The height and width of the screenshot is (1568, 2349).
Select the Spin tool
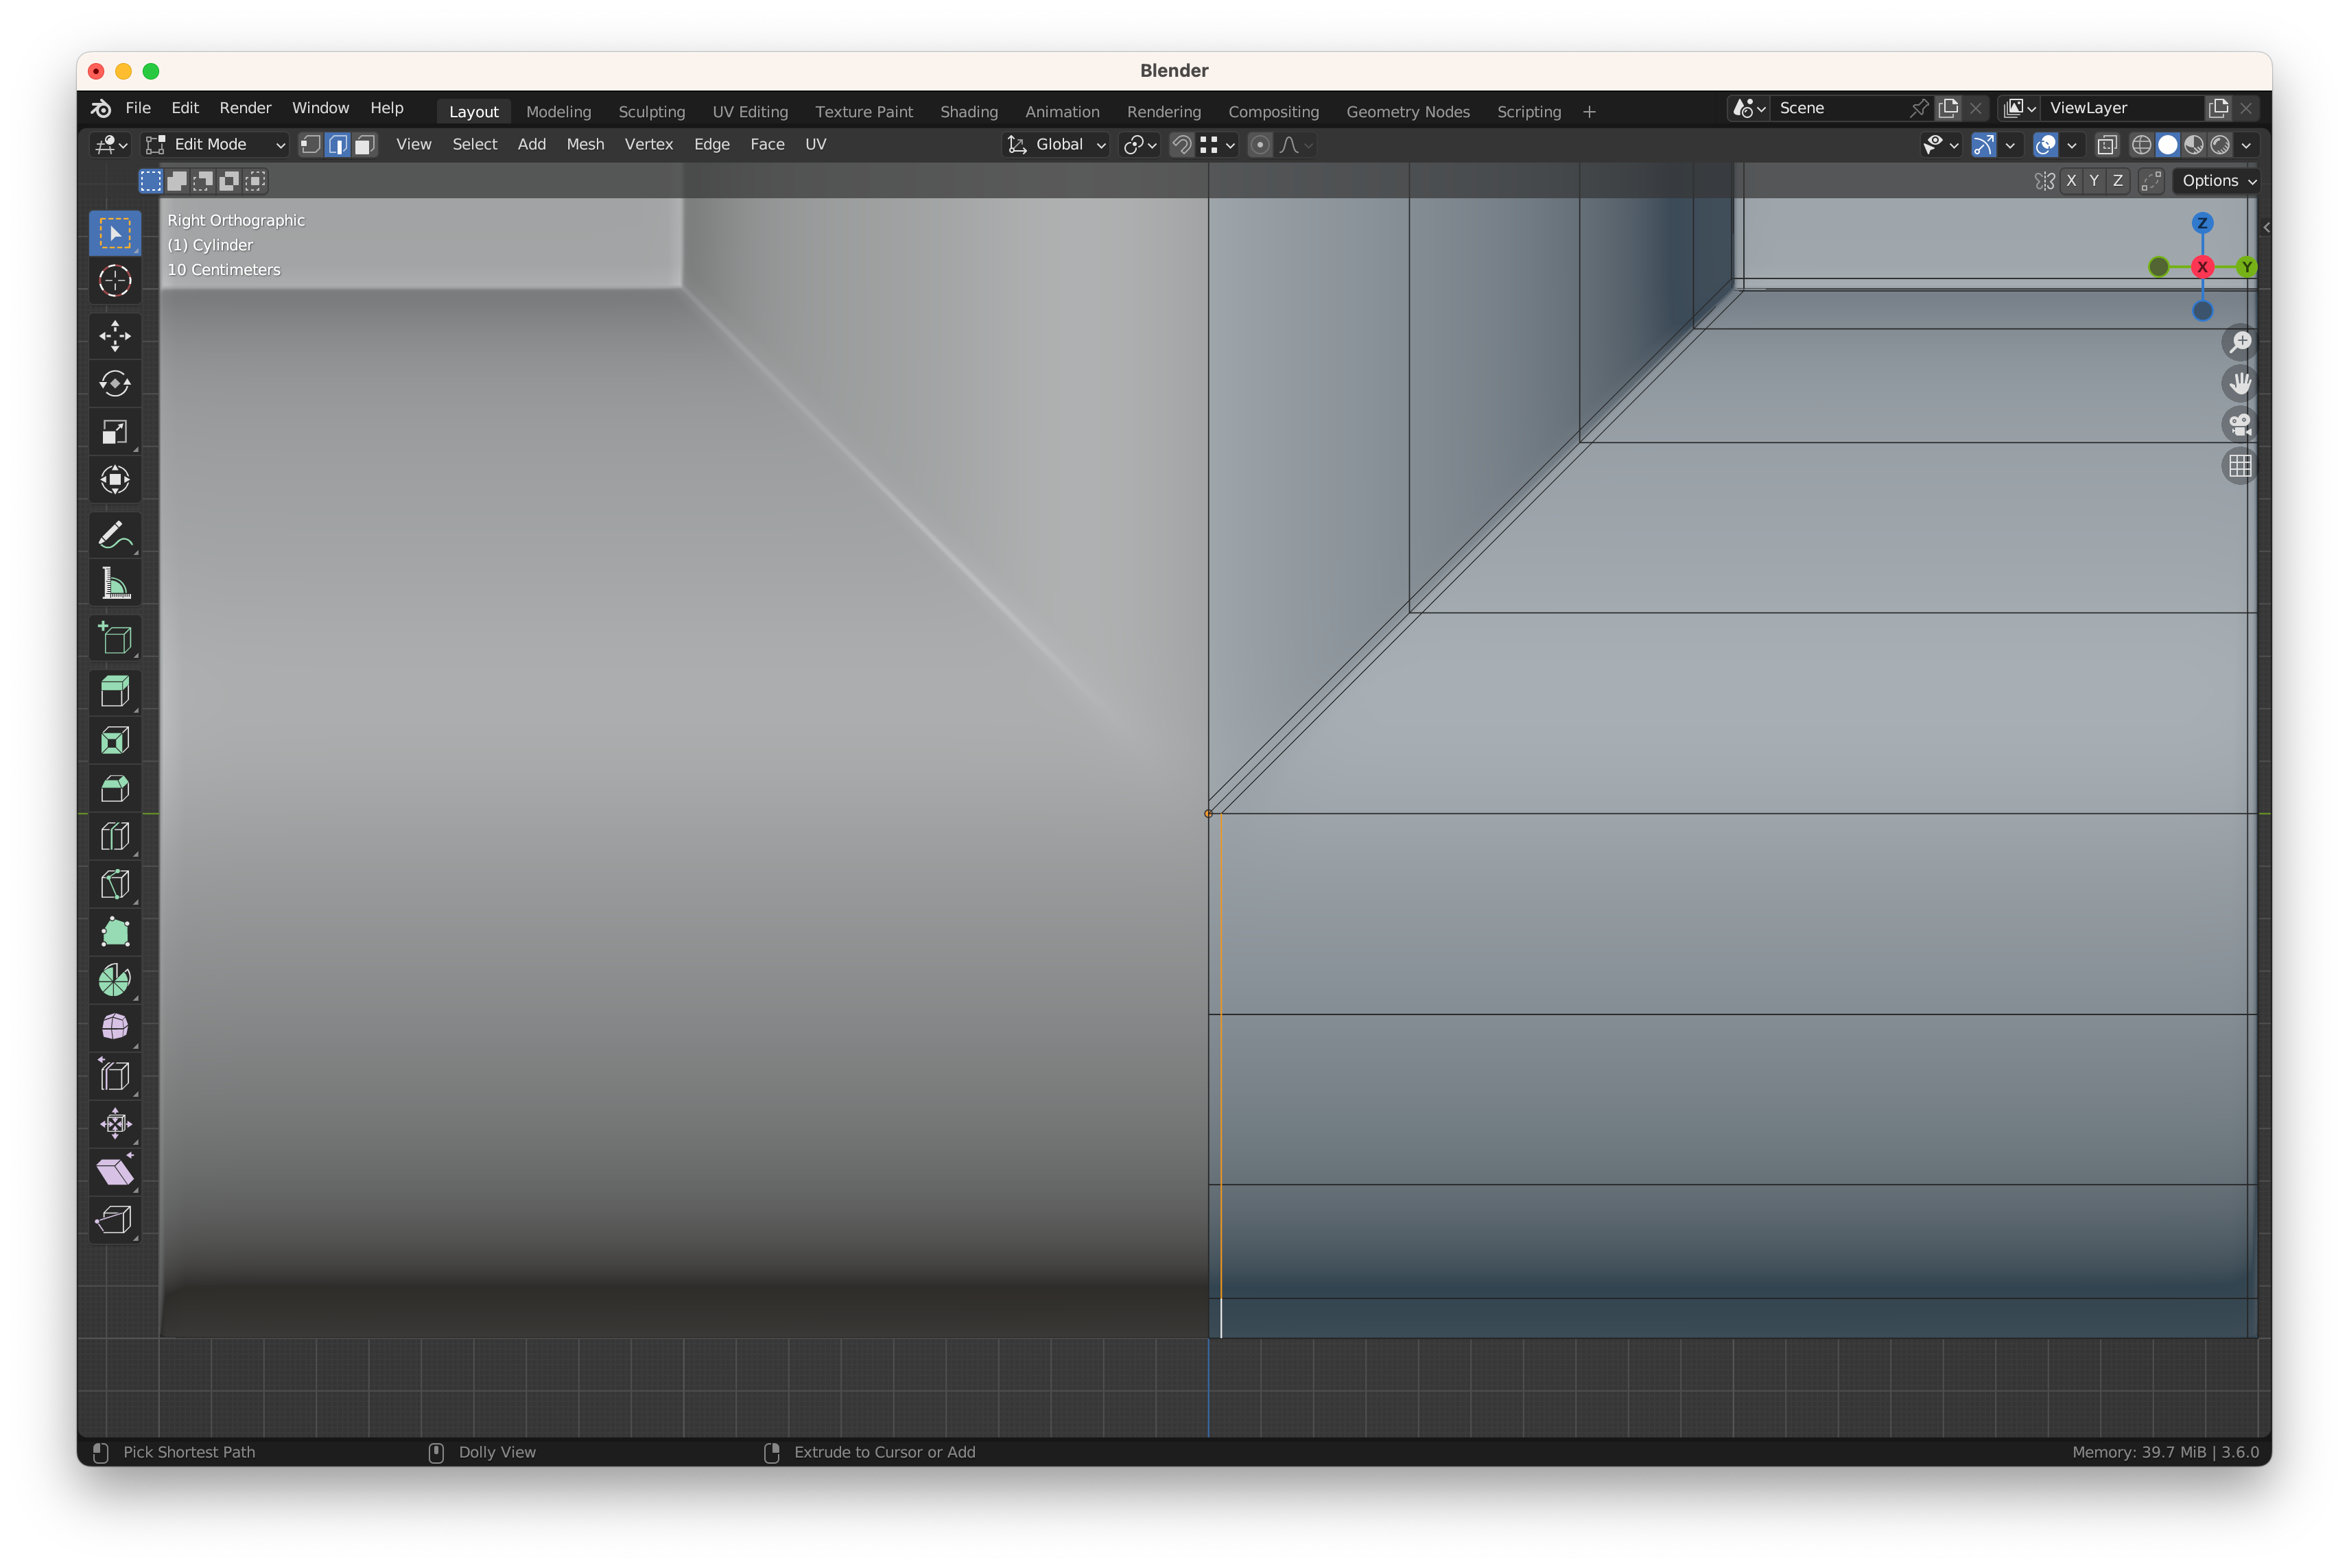[x=115, y=980]
